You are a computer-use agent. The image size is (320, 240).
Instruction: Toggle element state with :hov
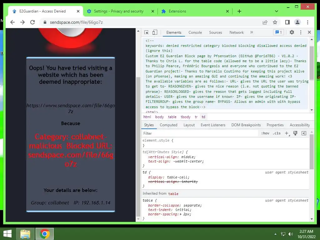pos(265,133)
